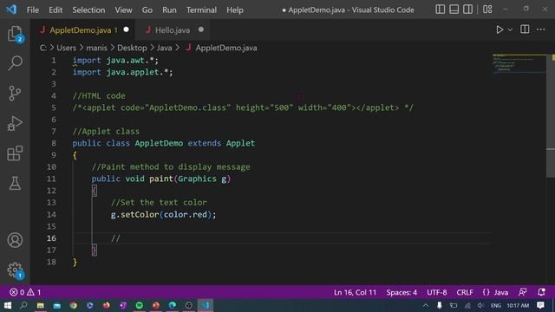Click '//HTML code' comment on line 4
The image size is (555, 312).
(x=99, y=96)
